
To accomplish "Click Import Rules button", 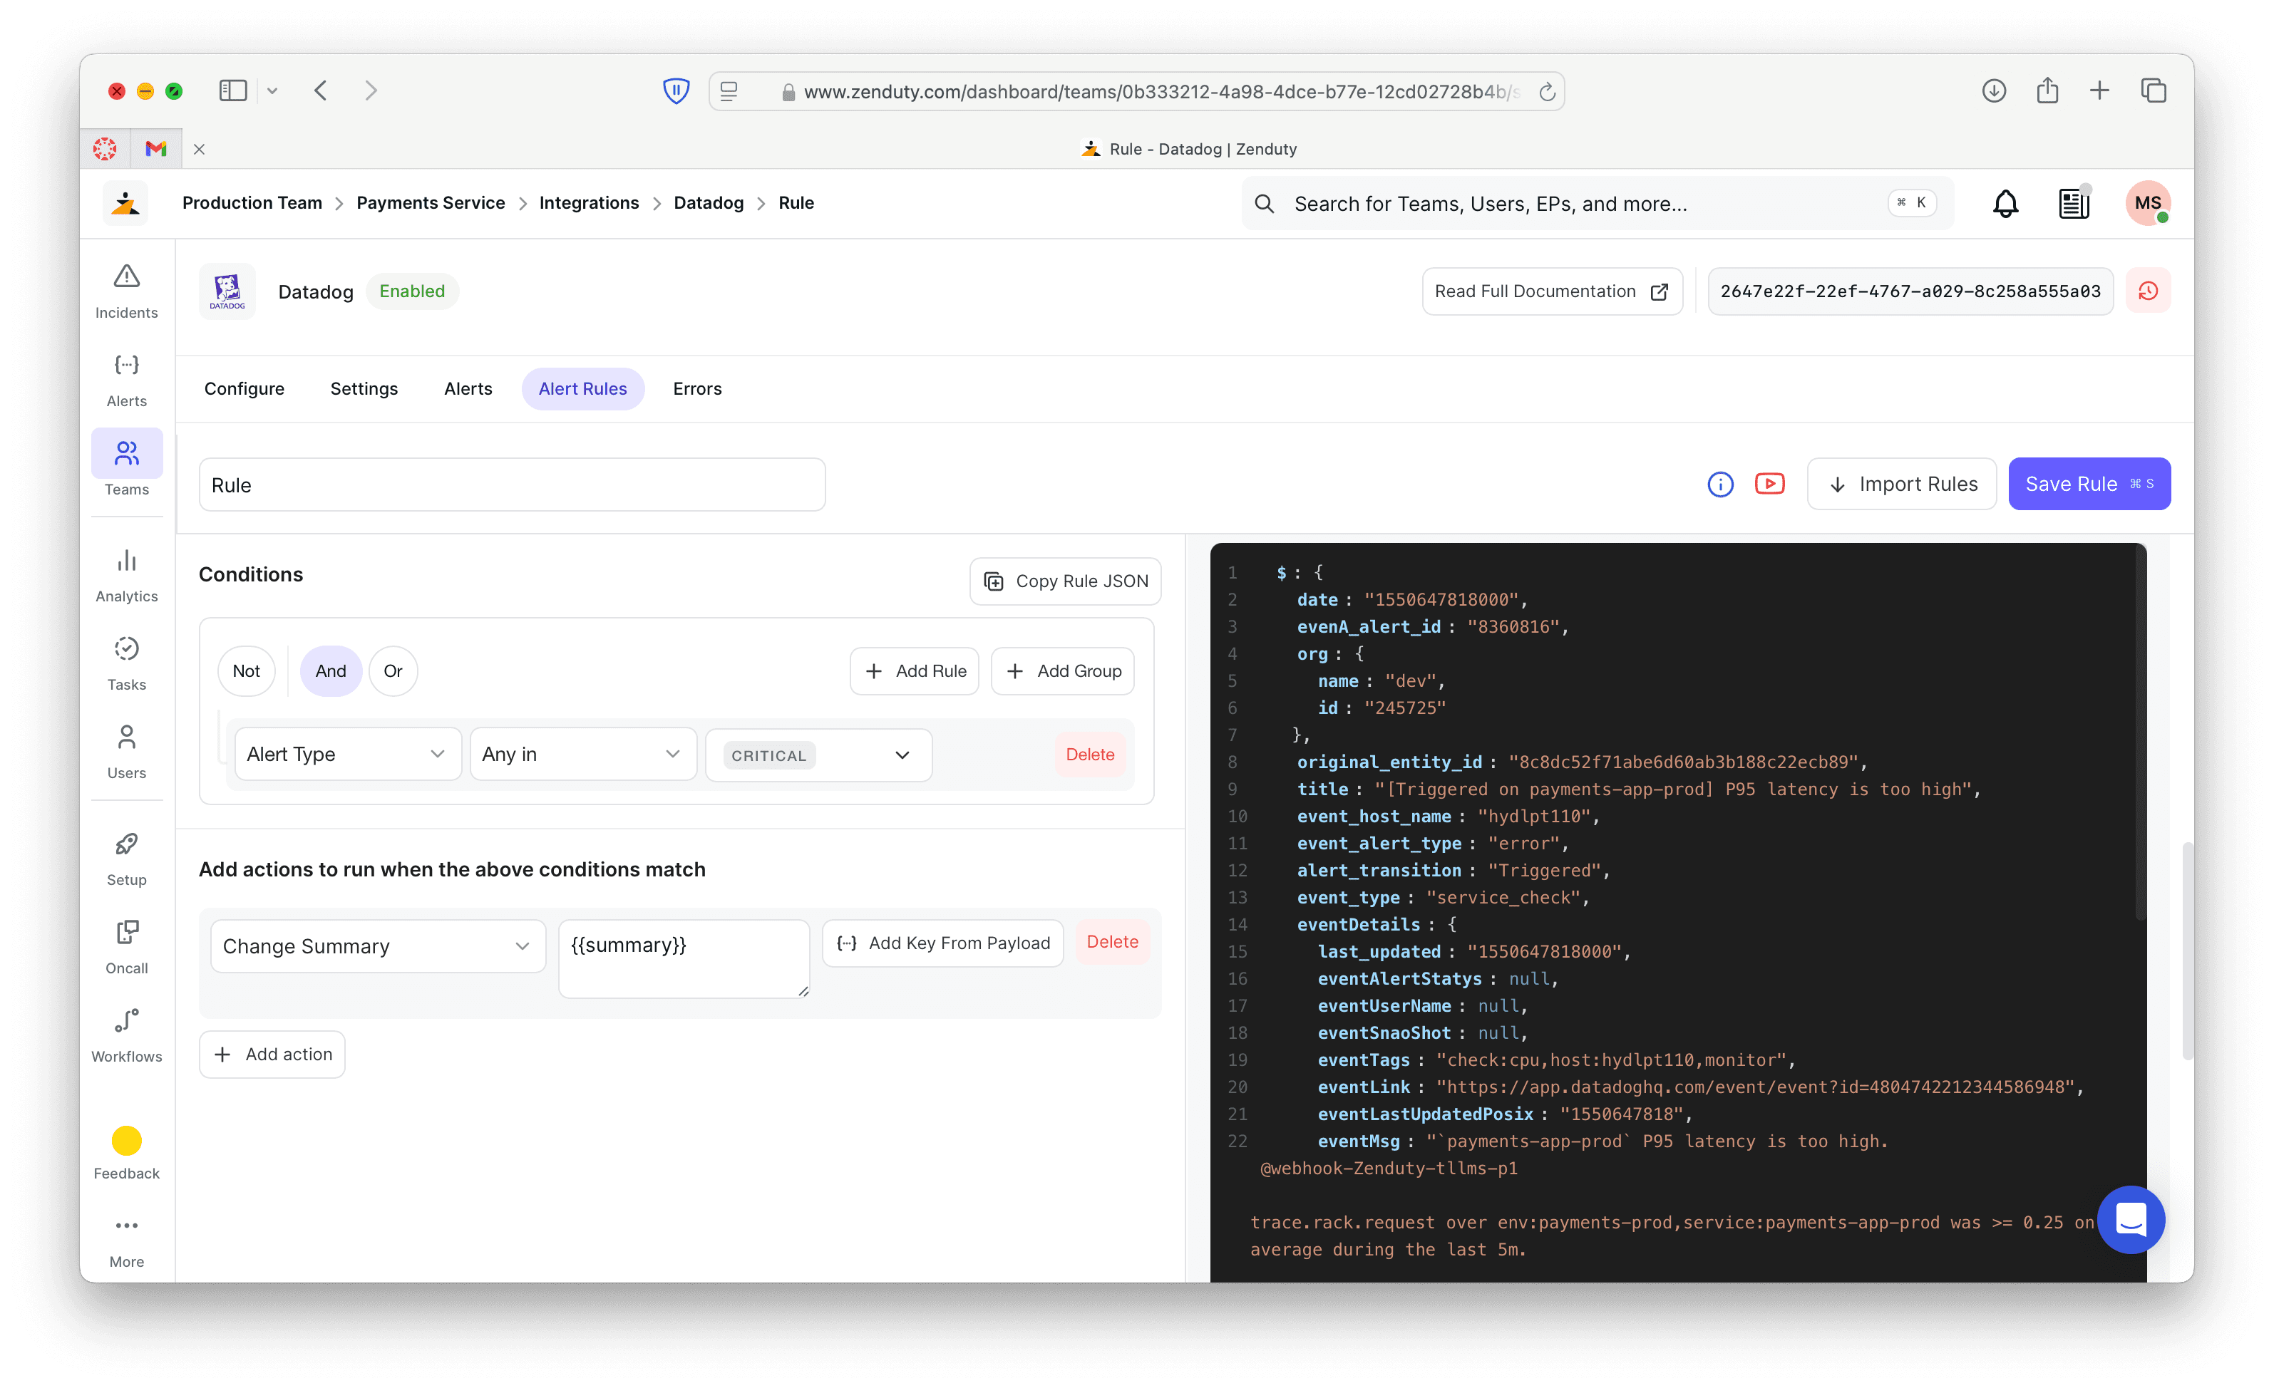I will tap(1902, 485).
